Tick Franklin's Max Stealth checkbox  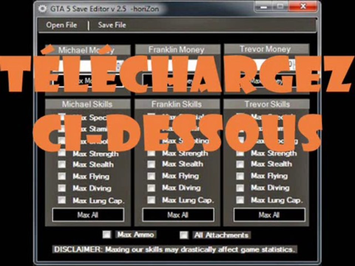pyautogui.click(x=151, y=164)
